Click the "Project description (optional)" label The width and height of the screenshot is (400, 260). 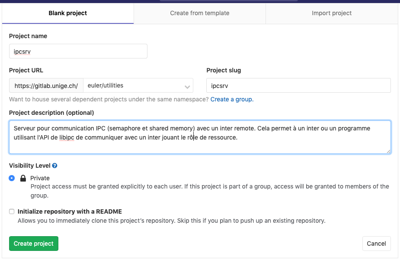[51, 113]
